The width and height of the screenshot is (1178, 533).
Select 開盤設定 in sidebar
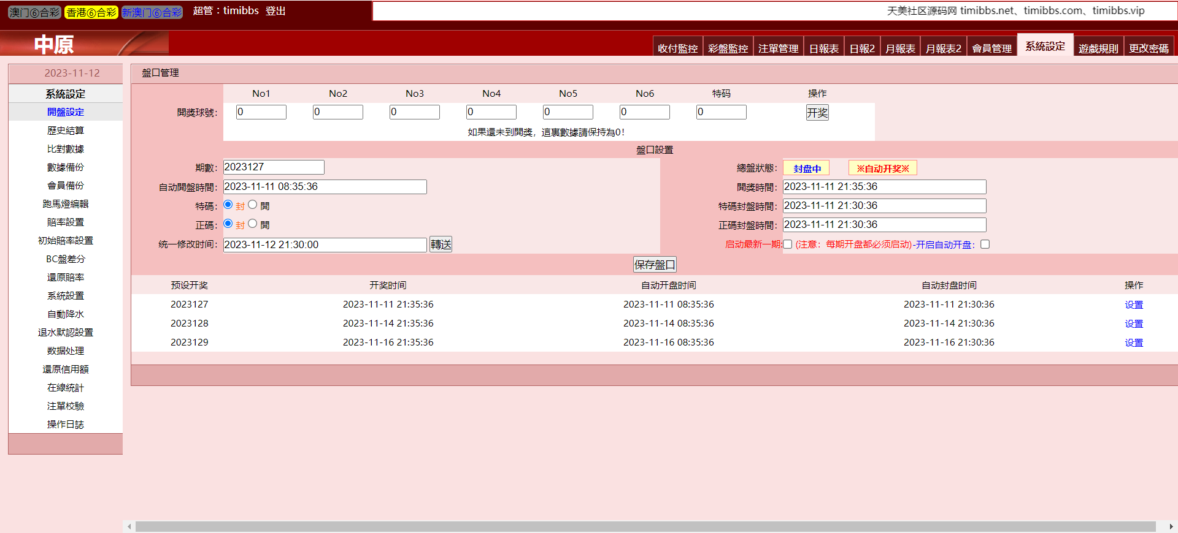tap(66, 112)
